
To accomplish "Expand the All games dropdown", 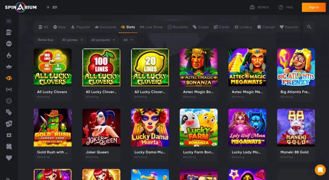I will (x=72, y=40).
